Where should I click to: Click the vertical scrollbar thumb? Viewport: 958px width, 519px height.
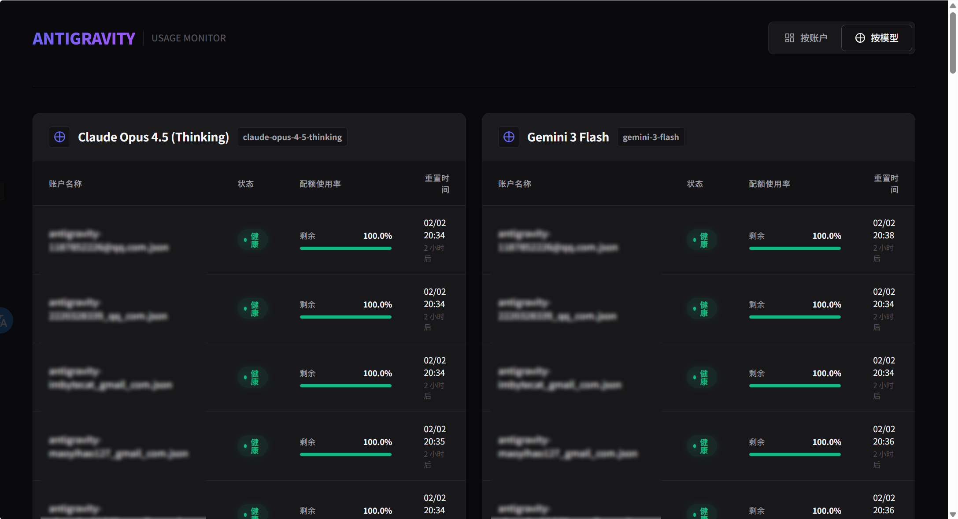(x=953, y=43)
